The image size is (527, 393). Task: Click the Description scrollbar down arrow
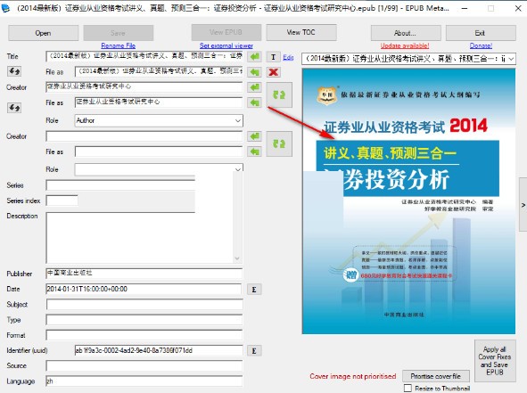(237, 258)
